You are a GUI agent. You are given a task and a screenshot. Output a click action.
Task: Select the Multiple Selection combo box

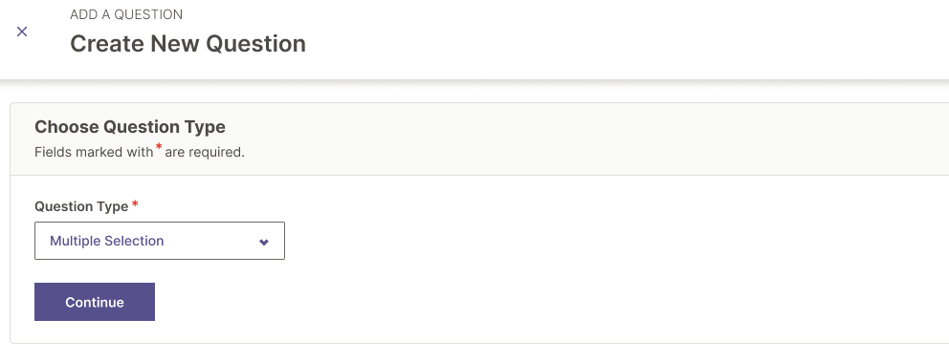point(159,241)
